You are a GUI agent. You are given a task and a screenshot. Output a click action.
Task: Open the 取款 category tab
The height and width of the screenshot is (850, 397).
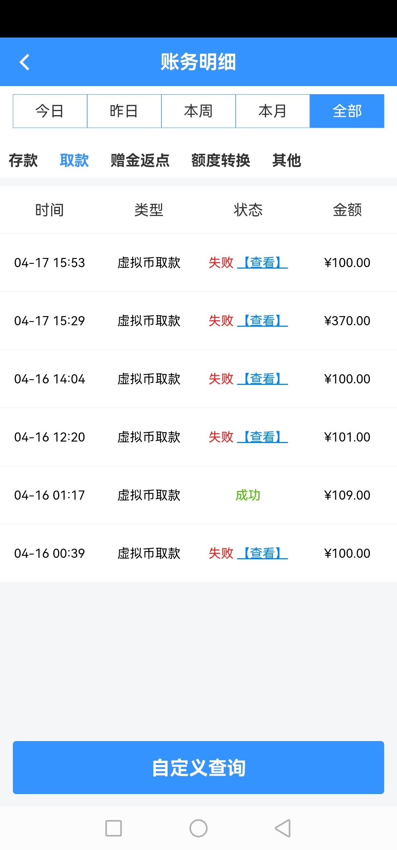point(74,160)
